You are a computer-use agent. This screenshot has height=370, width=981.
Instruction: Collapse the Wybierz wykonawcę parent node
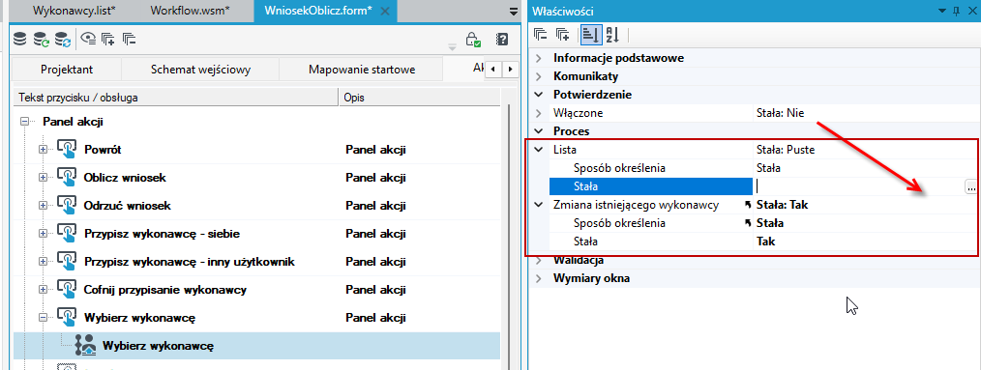pyautogui.click(x=44, y=318)
